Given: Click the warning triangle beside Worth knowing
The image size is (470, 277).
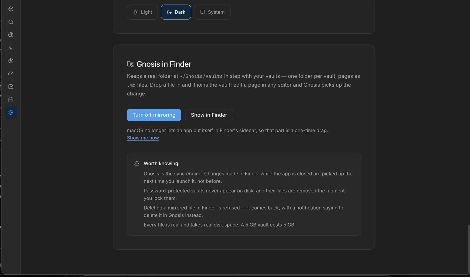Looking at the screenshot, I should tap(137, 163).
